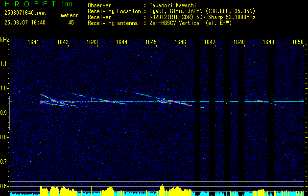Screen dimensions: 308x196
Task: Click the 1649 time marker
Action: 268,42
